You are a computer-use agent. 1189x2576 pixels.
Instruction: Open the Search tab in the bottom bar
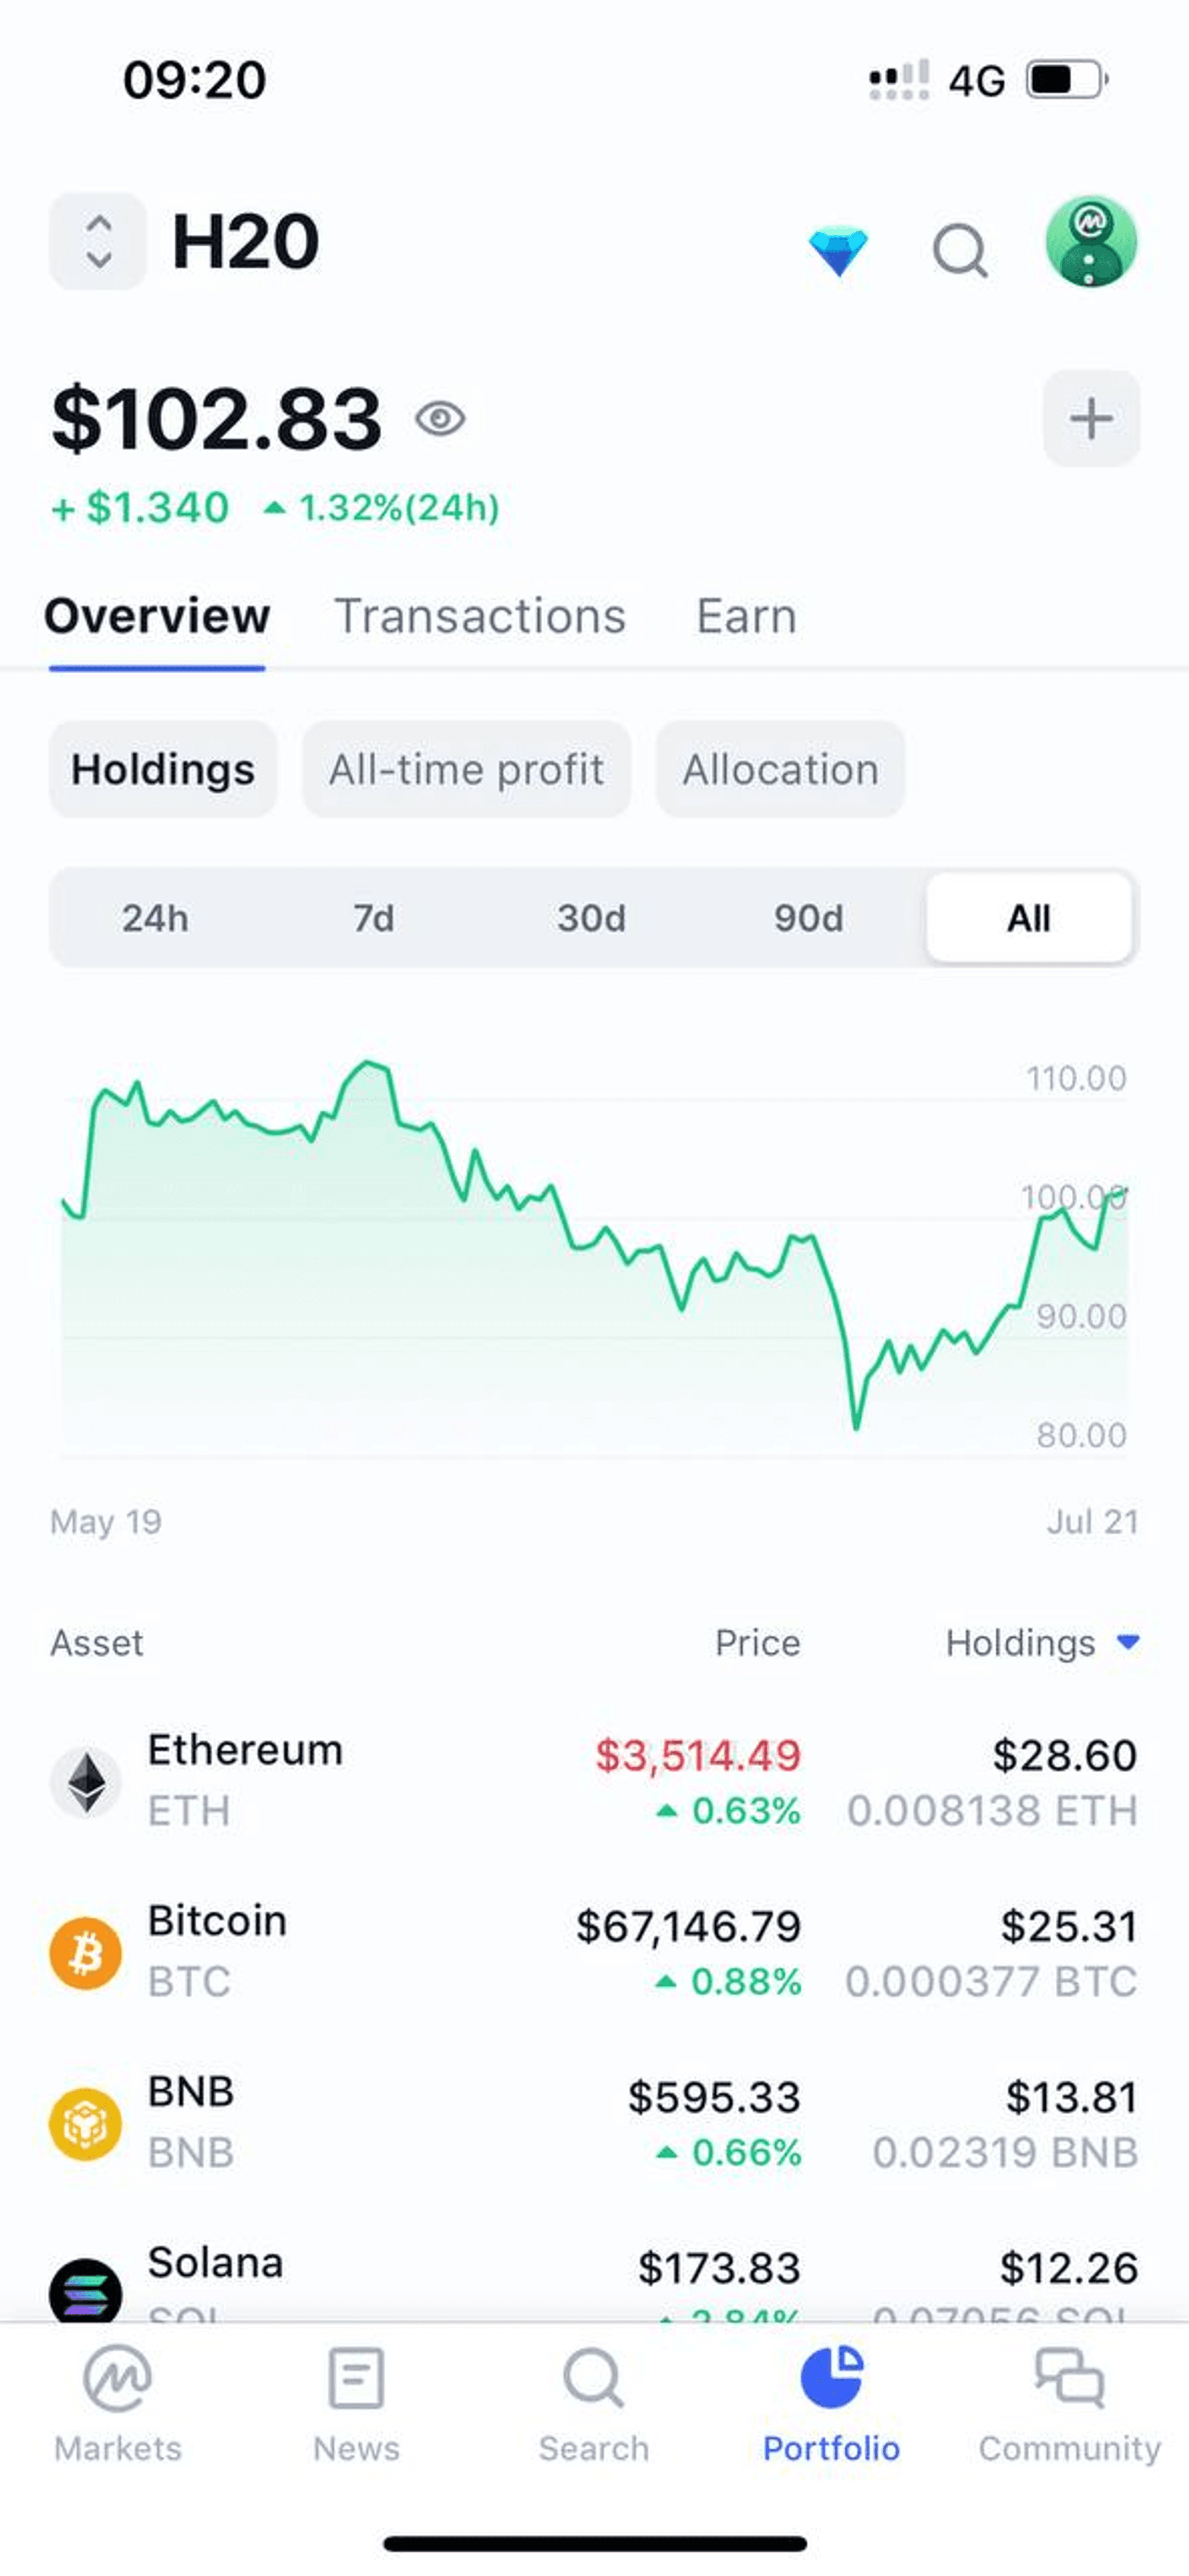(594, 2404)
